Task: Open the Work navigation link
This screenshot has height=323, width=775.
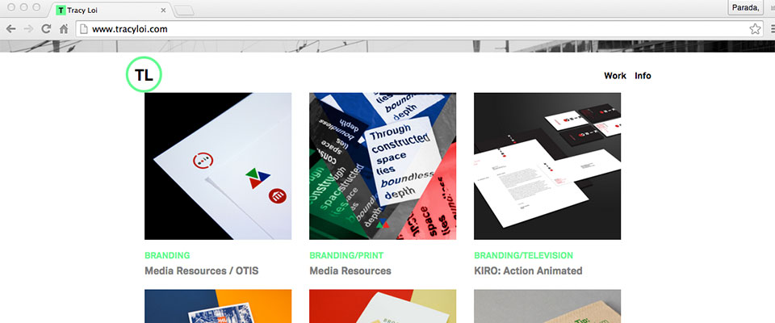Action: pos(615,76)
